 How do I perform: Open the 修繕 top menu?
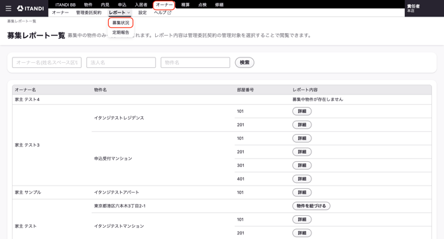(219, 5)
